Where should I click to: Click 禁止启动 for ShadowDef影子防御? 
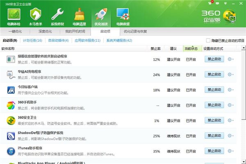click(x=214, y=136)
